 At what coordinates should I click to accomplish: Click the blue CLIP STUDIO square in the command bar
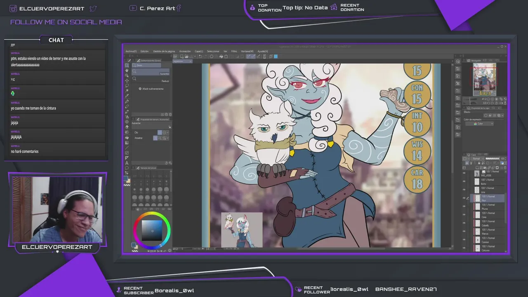276,57
